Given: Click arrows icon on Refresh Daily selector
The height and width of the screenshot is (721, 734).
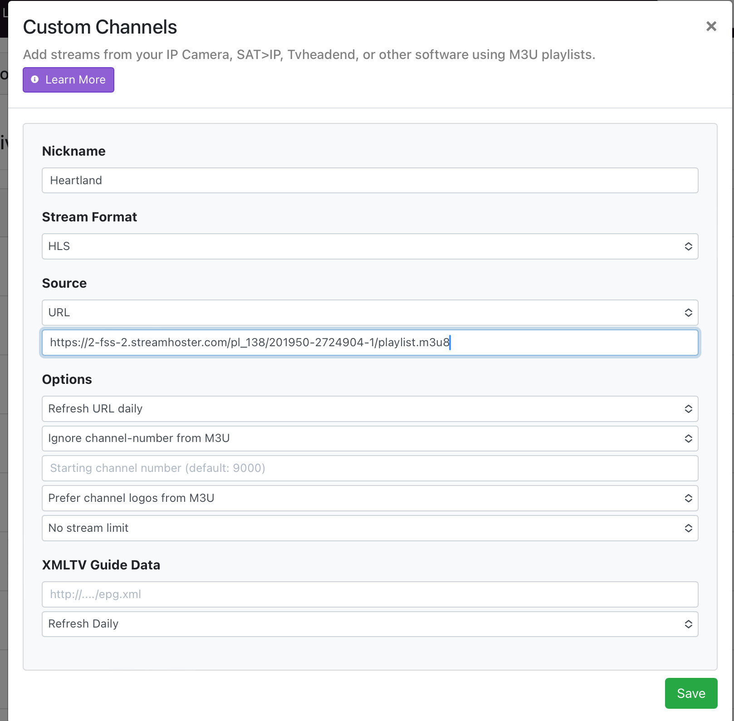Looking at the screenshot, I should click(688, 624).
